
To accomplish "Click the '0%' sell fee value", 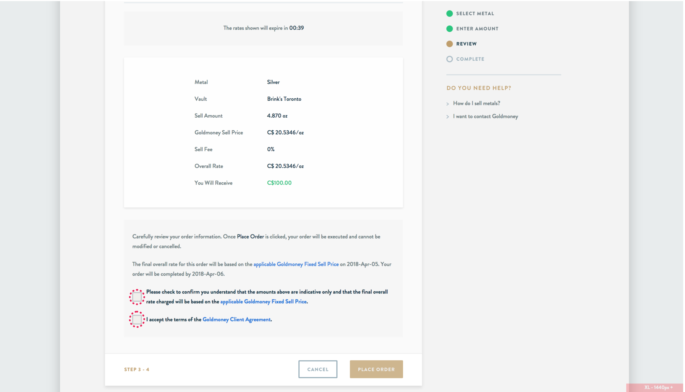I will coord(271,149).
